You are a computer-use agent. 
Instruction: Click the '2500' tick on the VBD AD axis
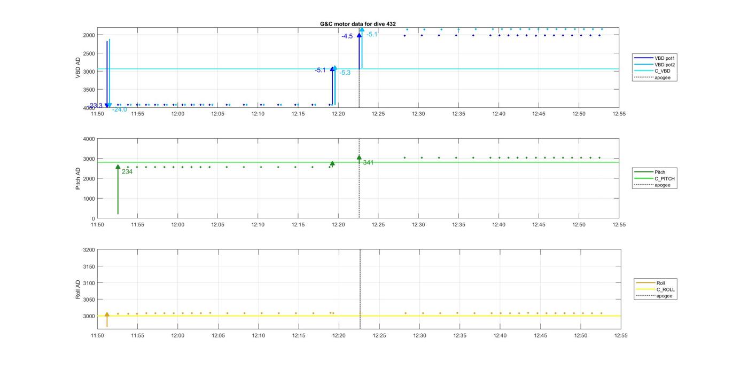(x=89, y=53)
